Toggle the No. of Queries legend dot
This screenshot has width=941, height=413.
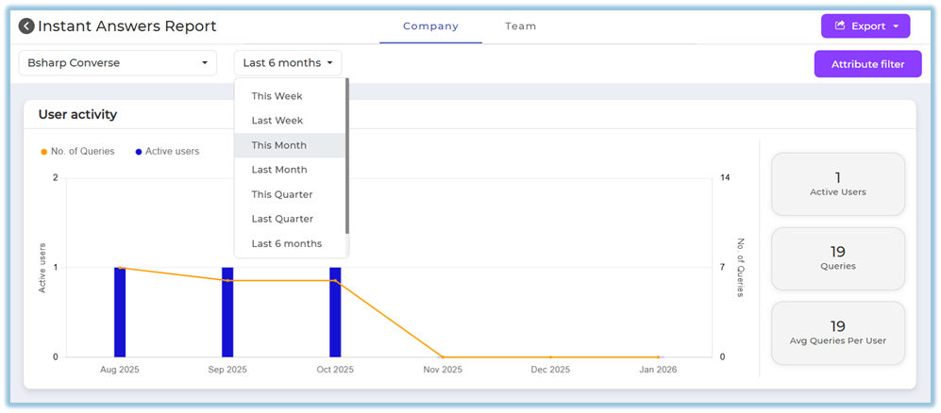coord(43,152)
